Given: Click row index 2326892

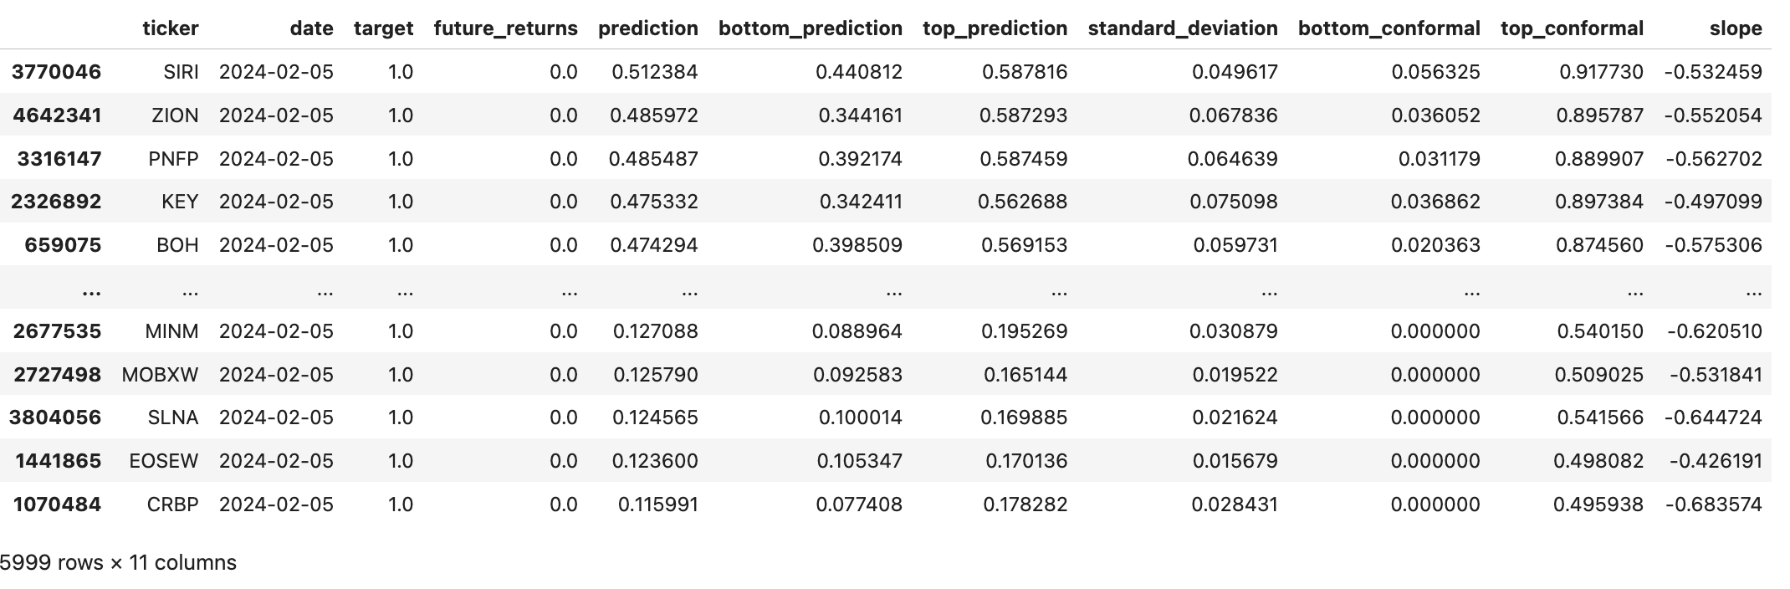Looking at the screenshot, I should tap(56, 202).
